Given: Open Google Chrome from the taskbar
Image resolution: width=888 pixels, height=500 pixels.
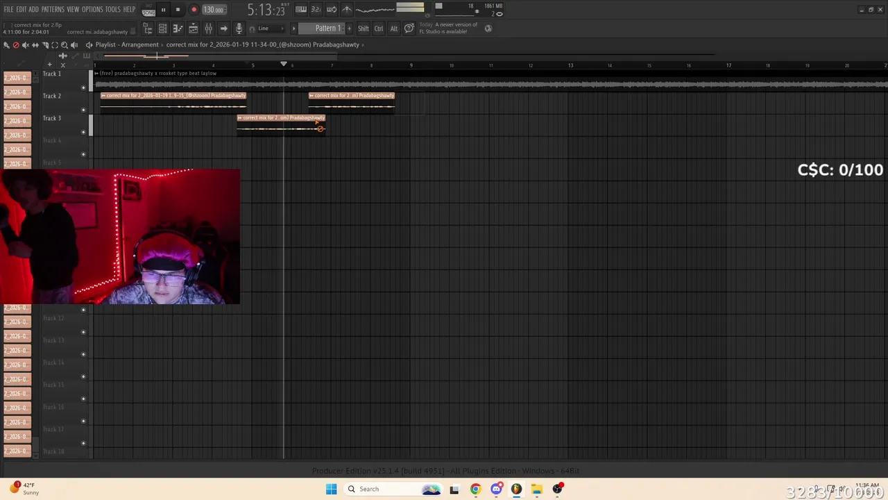Looking at the screenshot, I should point(475,489).
